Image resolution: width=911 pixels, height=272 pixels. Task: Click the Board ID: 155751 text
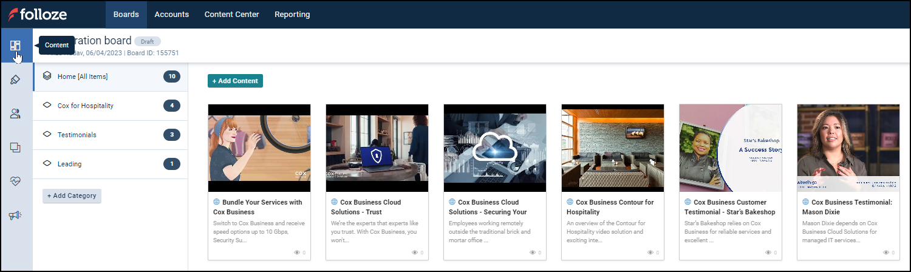click(153, 53)
